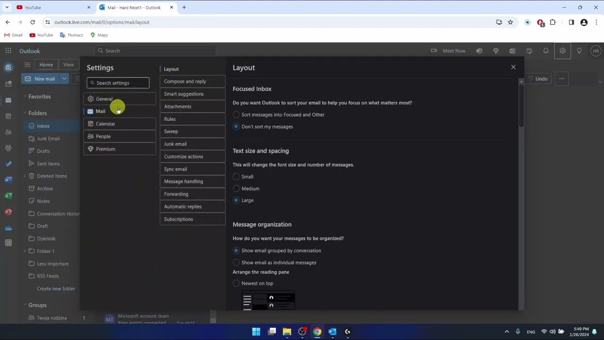Image resolution: width=604 pixels, height=340 pixels.
Task: Click the New mail button
Action: [x=41, y=79]
